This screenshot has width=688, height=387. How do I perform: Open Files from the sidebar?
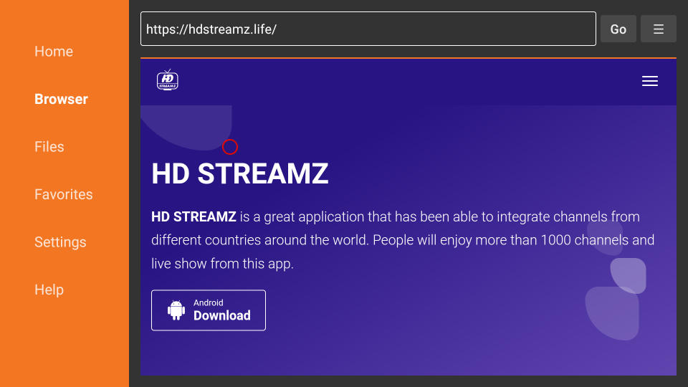[49, 146]
